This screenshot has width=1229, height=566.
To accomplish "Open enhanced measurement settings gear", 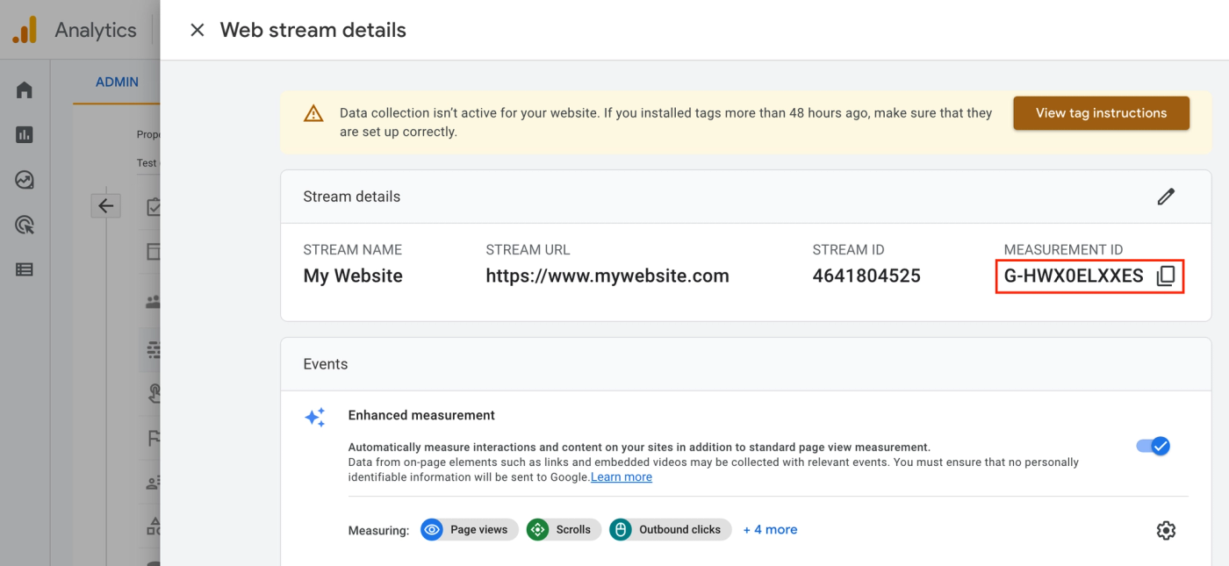I will tap(1165, 530).
